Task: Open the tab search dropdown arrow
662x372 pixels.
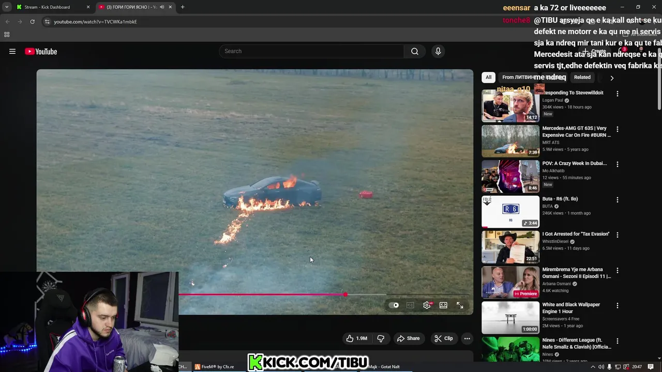Action: tap(7, 7)
